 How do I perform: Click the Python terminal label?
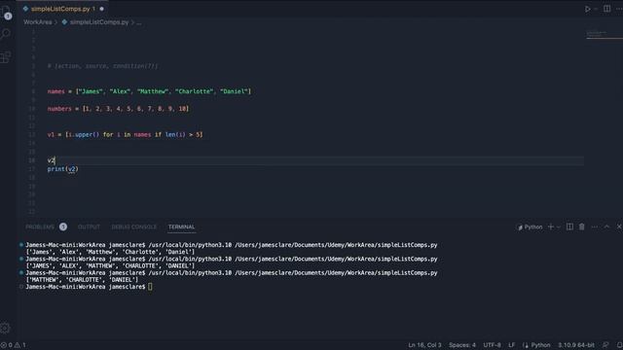coord(530,227)
